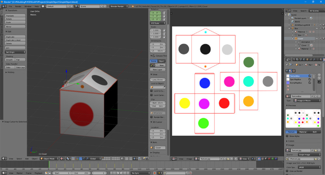Open the Blender Render engine dropdown
Image resolution: width=325 pixels, height=175 pixels.
[x=119, y=7]
